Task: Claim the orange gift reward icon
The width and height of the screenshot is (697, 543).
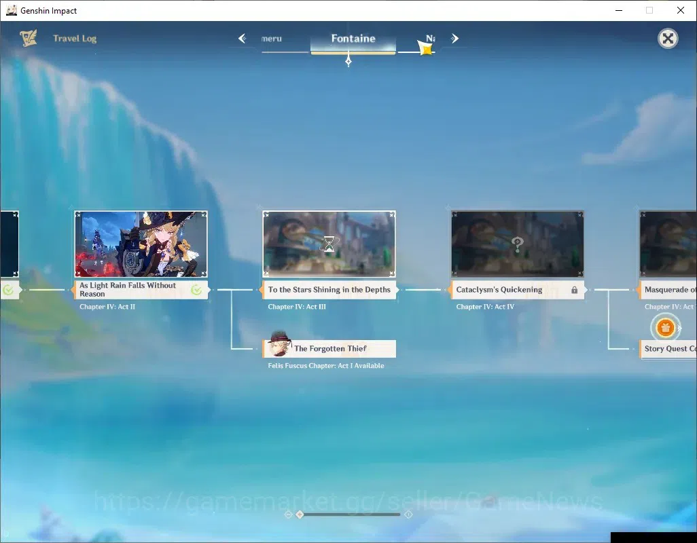Action: coord(665,328)
